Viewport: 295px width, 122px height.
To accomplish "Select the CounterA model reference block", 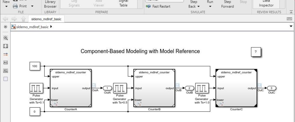I will point(71,88).
